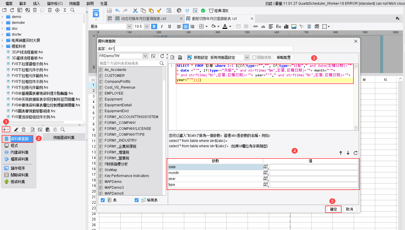405x230 pixels.
Task: Open the 採用伺服器設定 cache dropdown
Action: click(x=247, y=57)
